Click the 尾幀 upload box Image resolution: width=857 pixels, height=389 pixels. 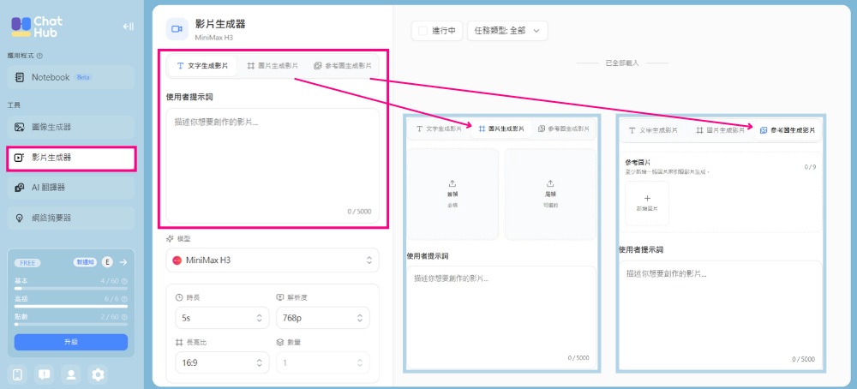click(x=550, y=194)
